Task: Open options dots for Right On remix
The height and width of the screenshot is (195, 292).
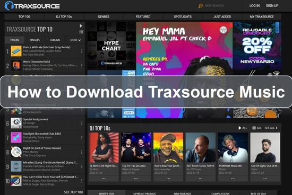Action: click(x=82, y=152)
